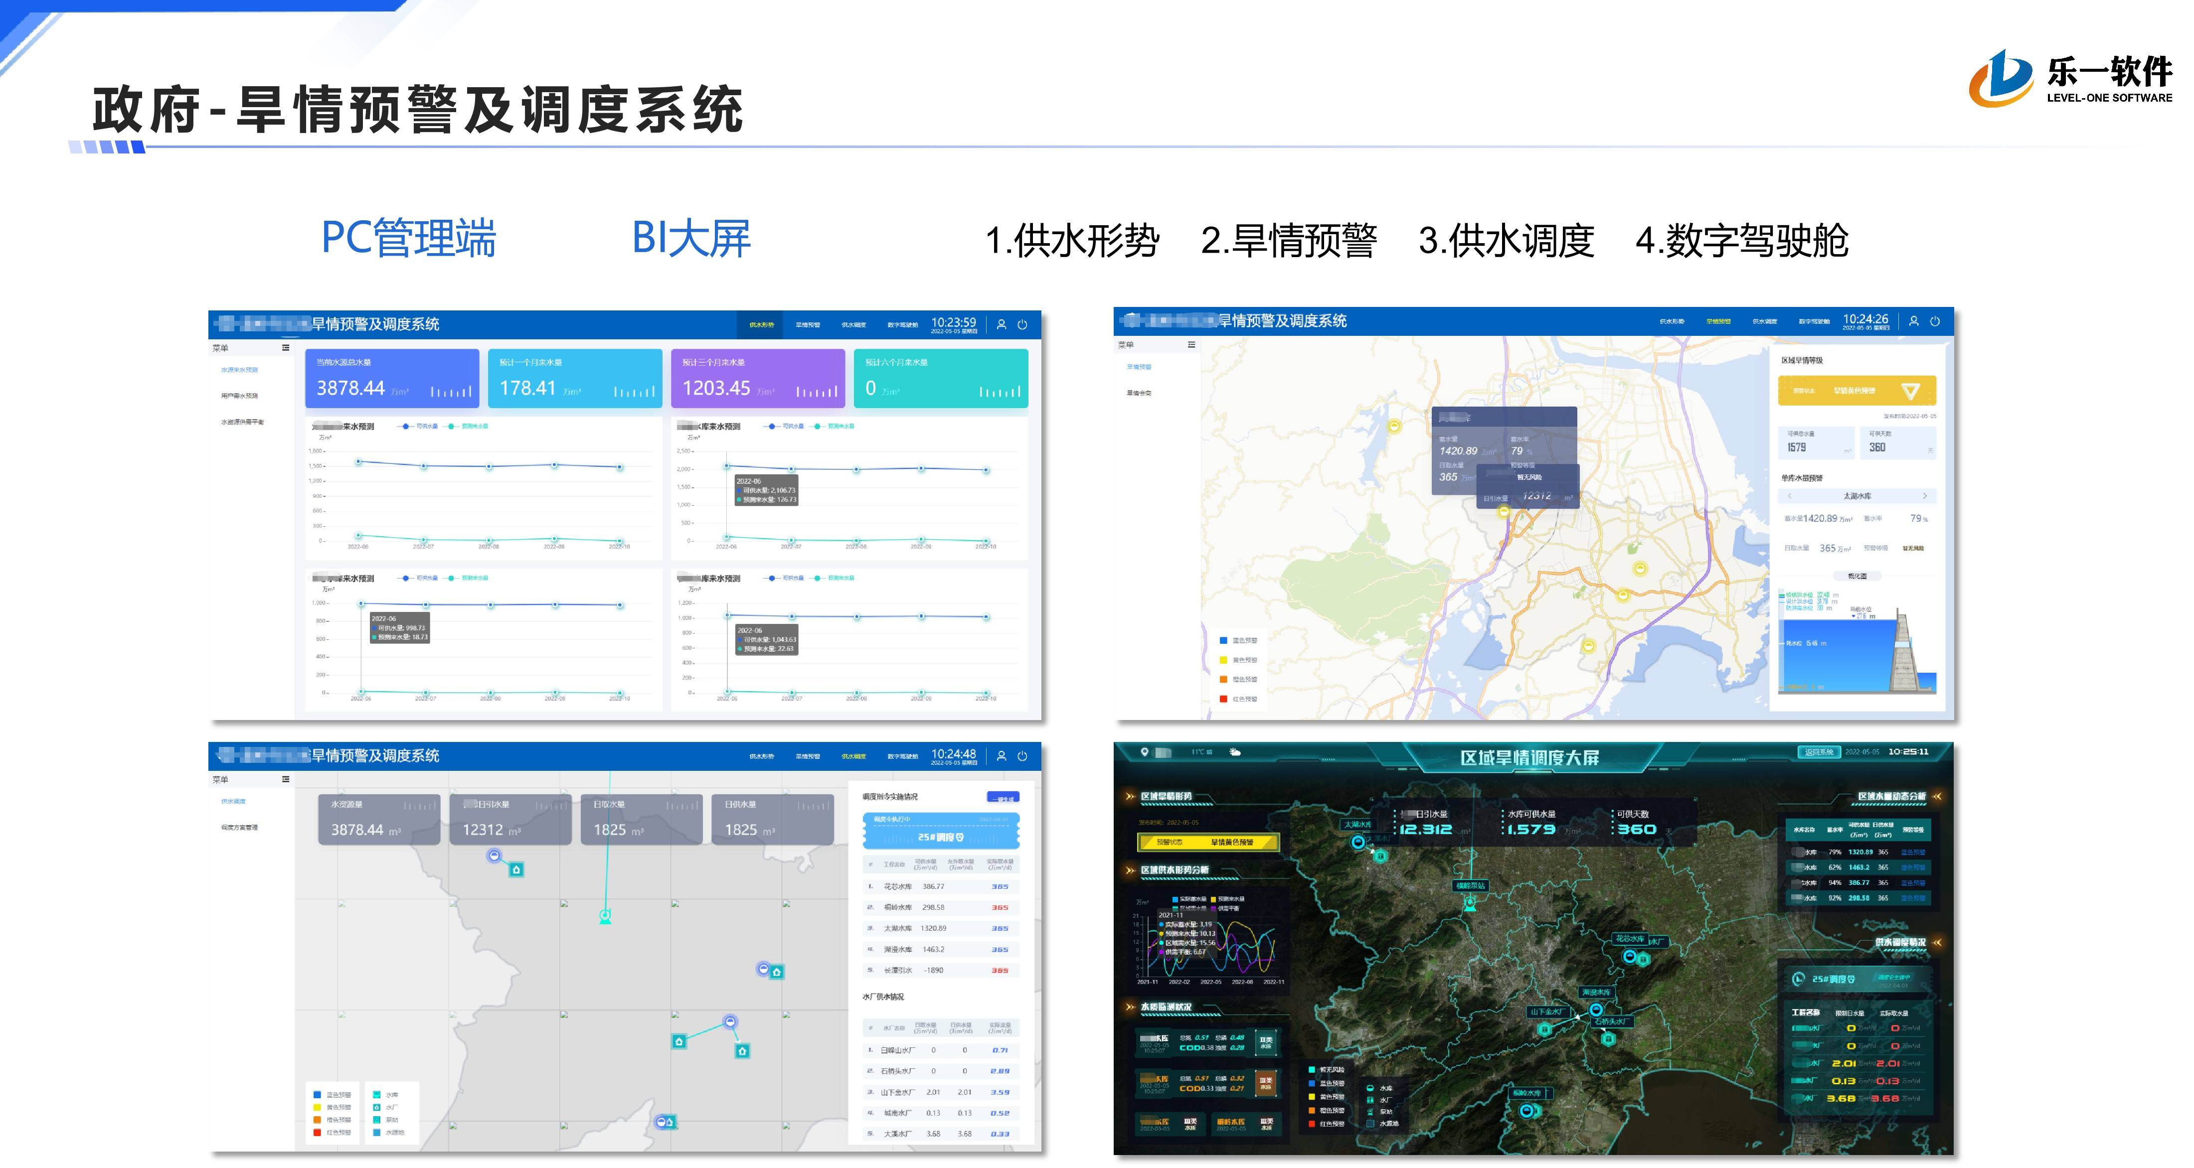Click the 当前水源总水量 3878.44 card
2194x1168 pixels.
[x=393, y=378]
